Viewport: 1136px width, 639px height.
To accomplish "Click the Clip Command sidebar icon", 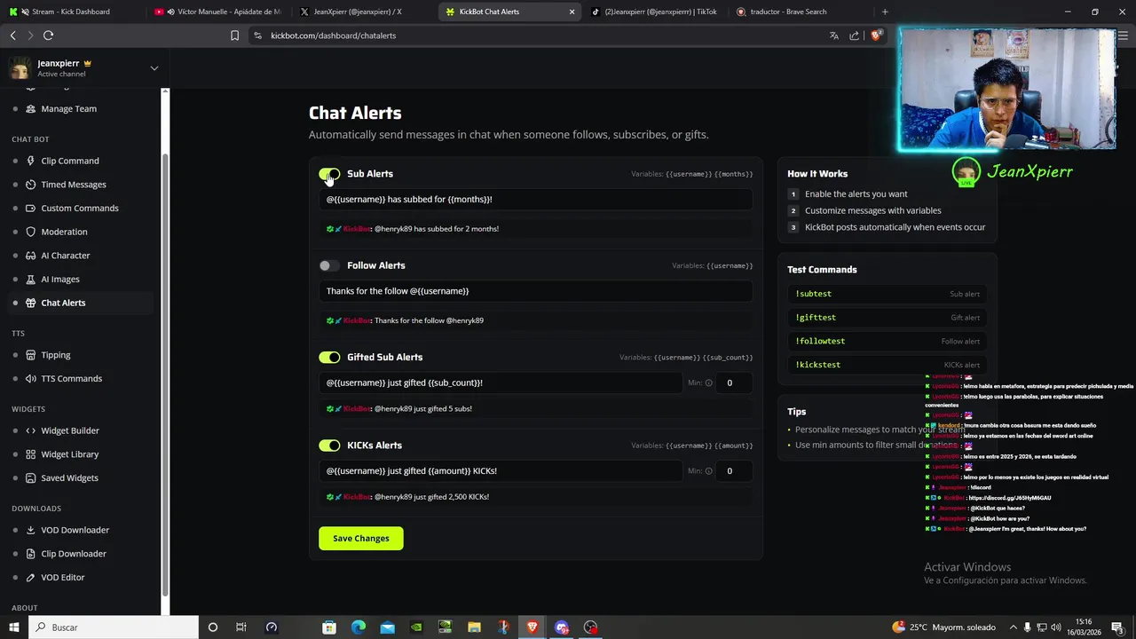I will click(30, 161).
